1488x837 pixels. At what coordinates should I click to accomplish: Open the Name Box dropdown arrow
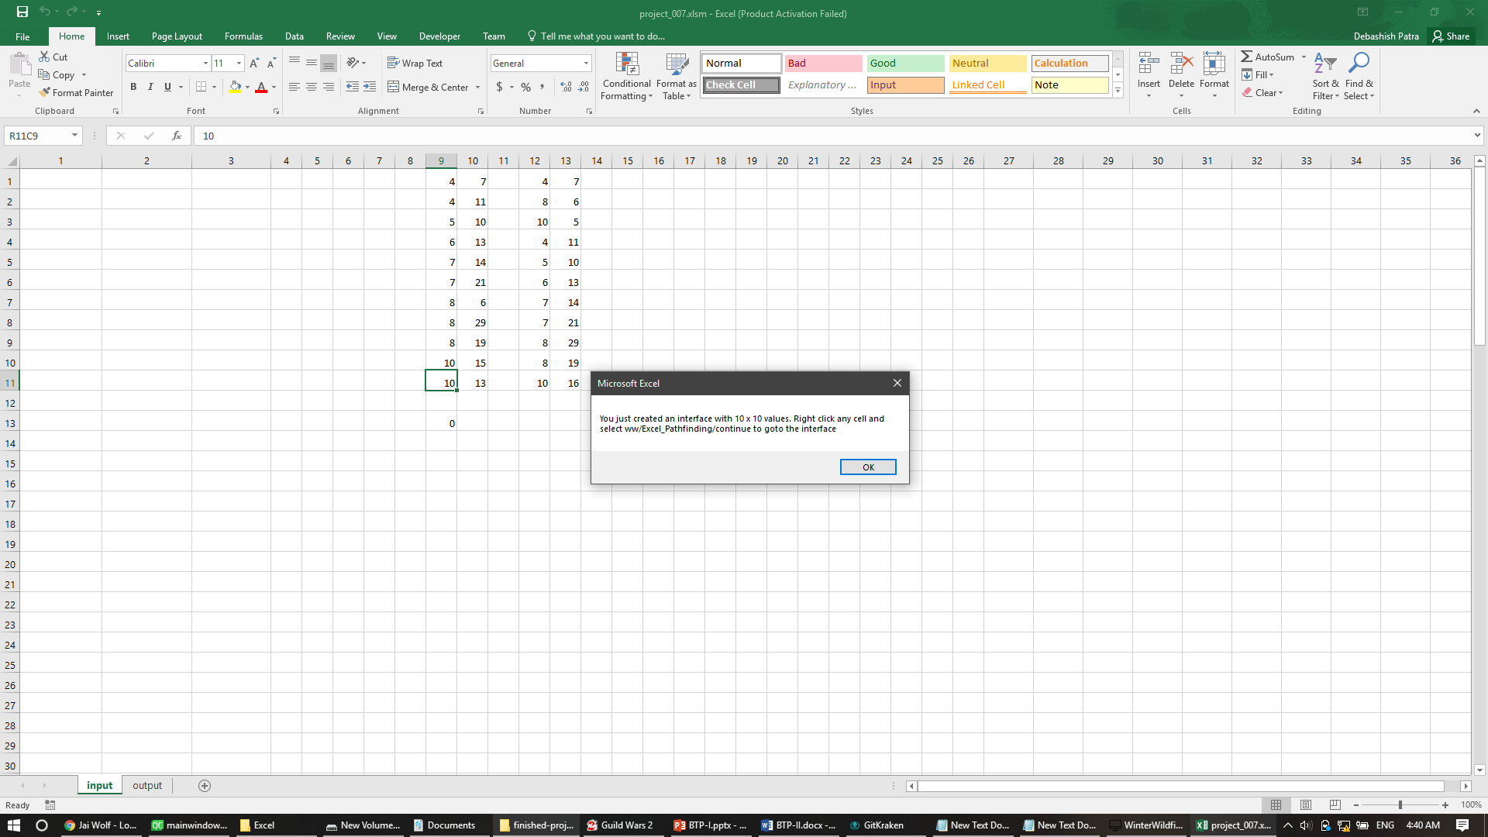click(74, 136)
